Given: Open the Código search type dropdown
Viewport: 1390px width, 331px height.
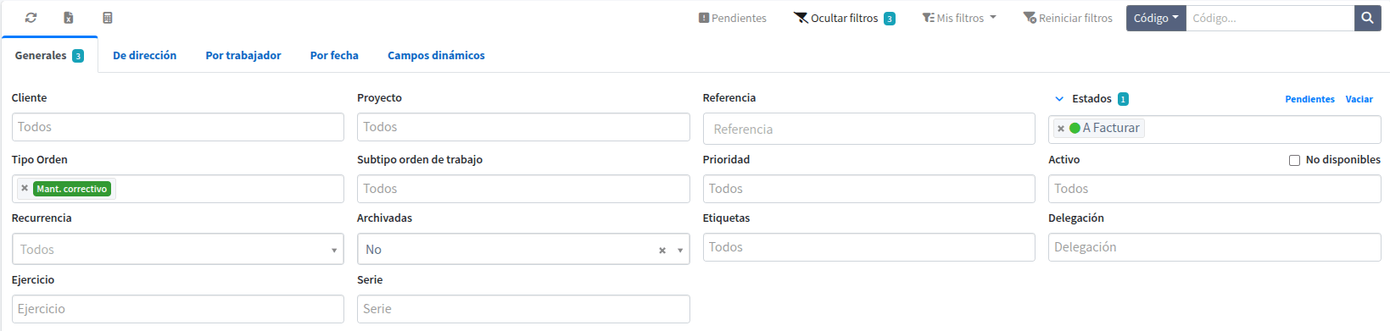Looking at the screenshot, I should pyautogui.click(x=1156, y=18).
